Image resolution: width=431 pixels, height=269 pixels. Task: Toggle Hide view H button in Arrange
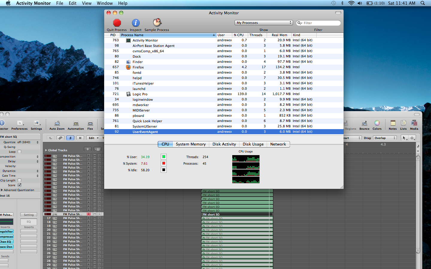80,138
